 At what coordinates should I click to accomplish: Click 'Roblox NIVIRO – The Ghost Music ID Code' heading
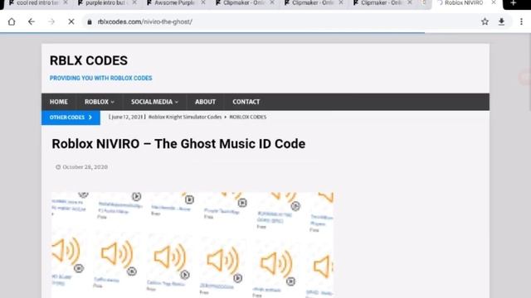pos(178,144)
